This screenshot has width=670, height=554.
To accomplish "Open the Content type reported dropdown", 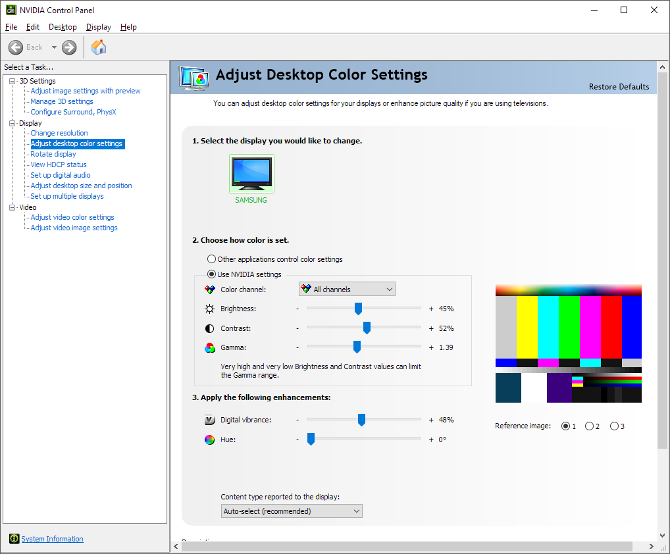I will click(292, 511).
